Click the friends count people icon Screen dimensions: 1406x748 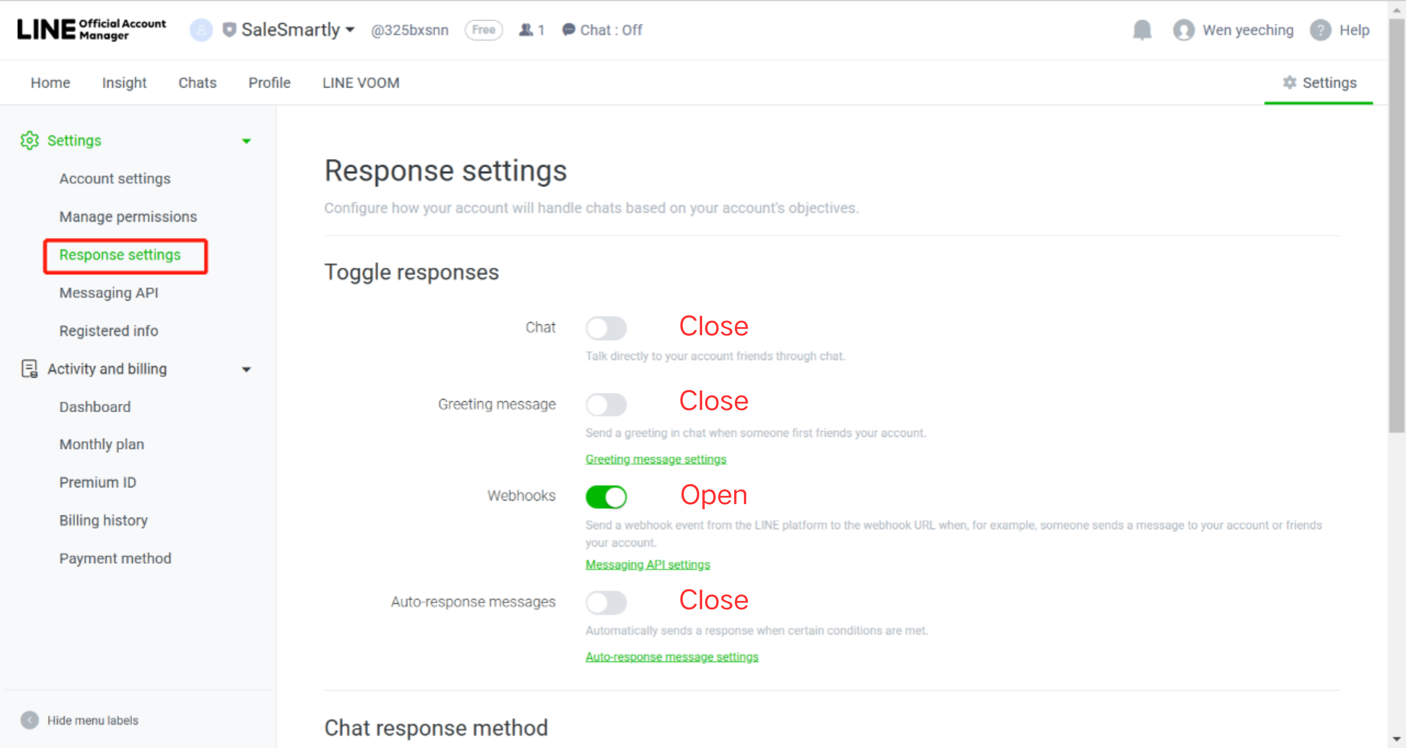[x=526, y=29]
